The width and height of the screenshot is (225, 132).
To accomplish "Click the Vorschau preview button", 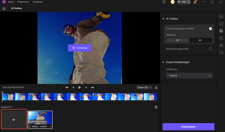I will tap(80, 48).
